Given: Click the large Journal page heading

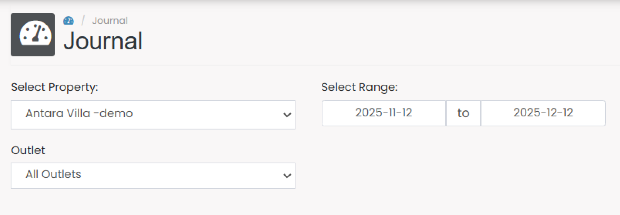Looking at the screenshot, I should point(103,41).
